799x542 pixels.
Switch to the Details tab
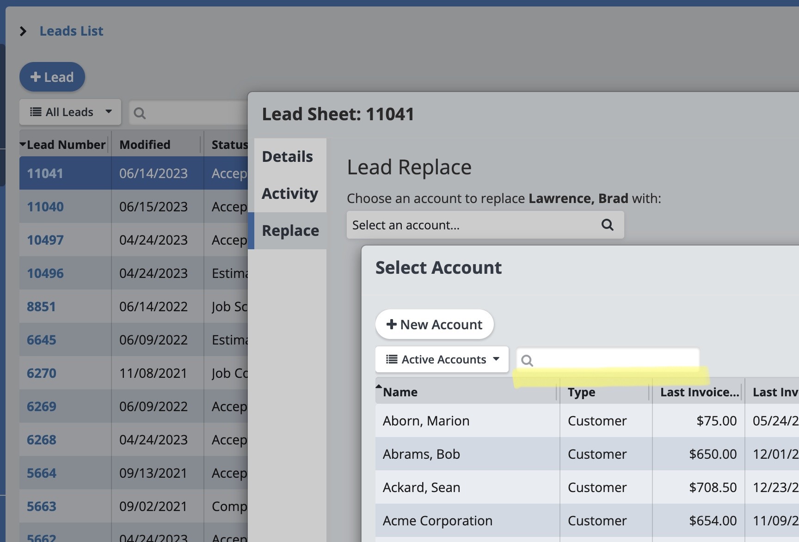(288, 157)
